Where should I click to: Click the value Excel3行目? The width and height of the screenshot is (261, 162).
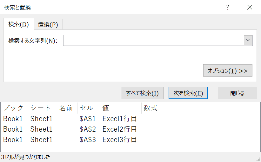[119, 140]
